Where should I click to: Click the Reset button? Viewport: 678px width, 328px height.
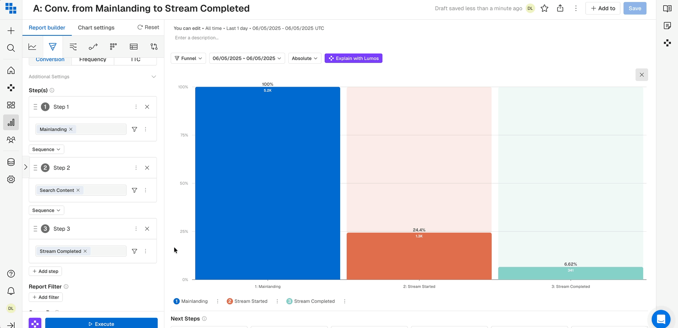pyautogui.click(x=148, y=27)
